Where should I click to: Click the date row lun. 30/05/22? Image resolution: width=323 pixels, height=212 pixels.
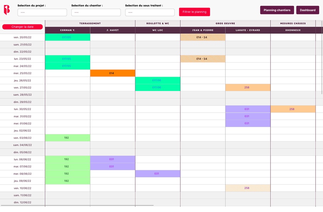click(x=22, y=109)
